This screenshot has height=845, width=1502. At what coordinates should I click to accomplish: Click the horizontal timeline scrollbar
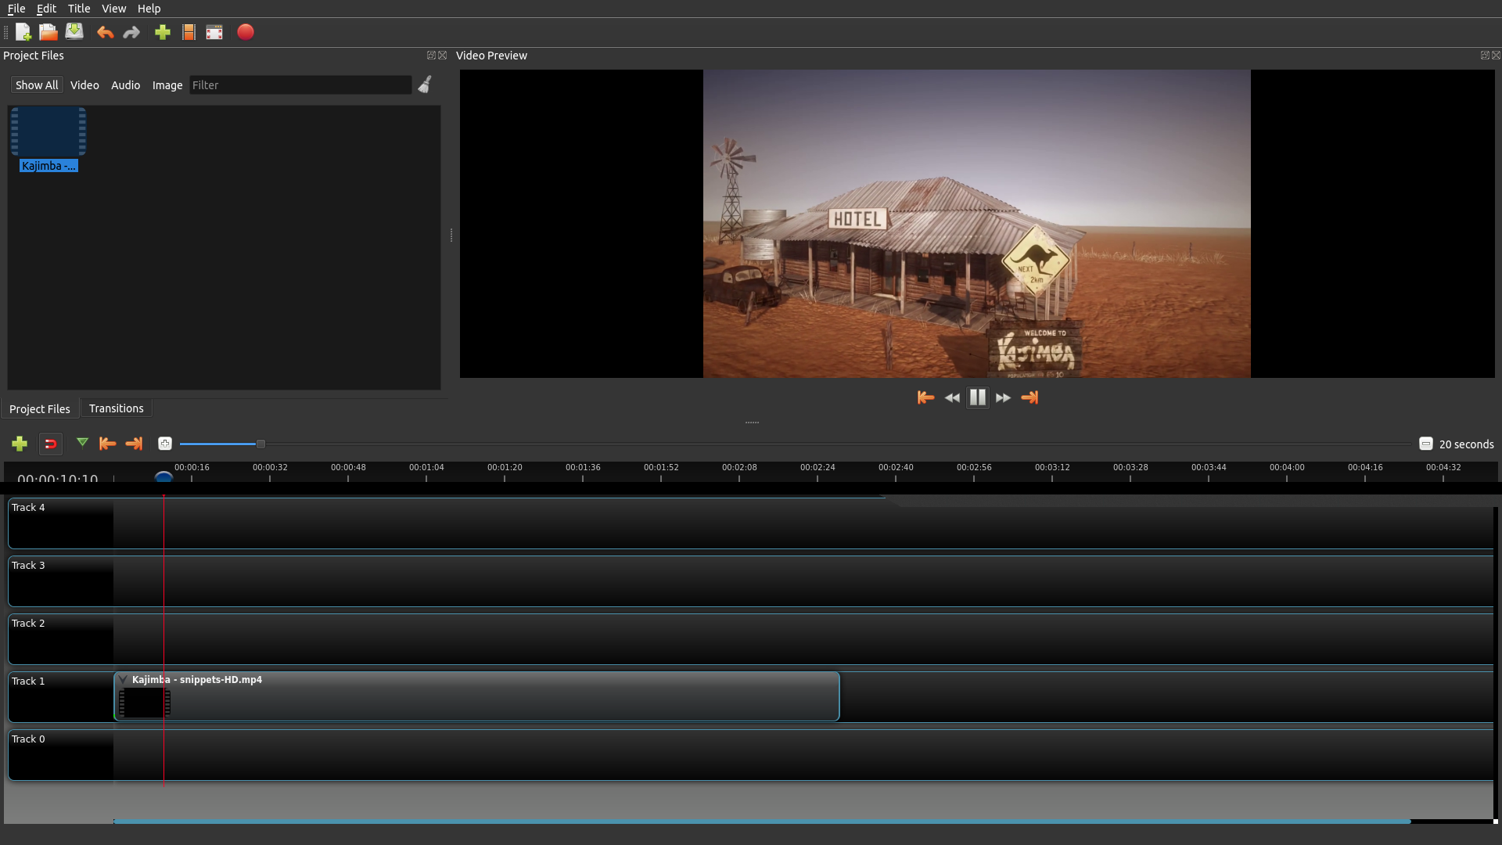tap(762, 822)
